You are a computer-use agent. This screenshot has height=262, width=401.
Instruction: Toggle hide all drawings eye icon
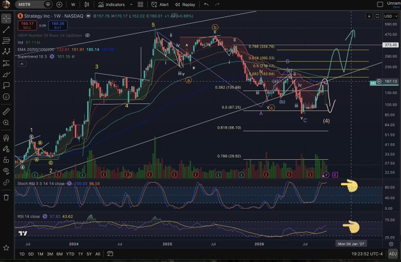(x=6, y=171)
